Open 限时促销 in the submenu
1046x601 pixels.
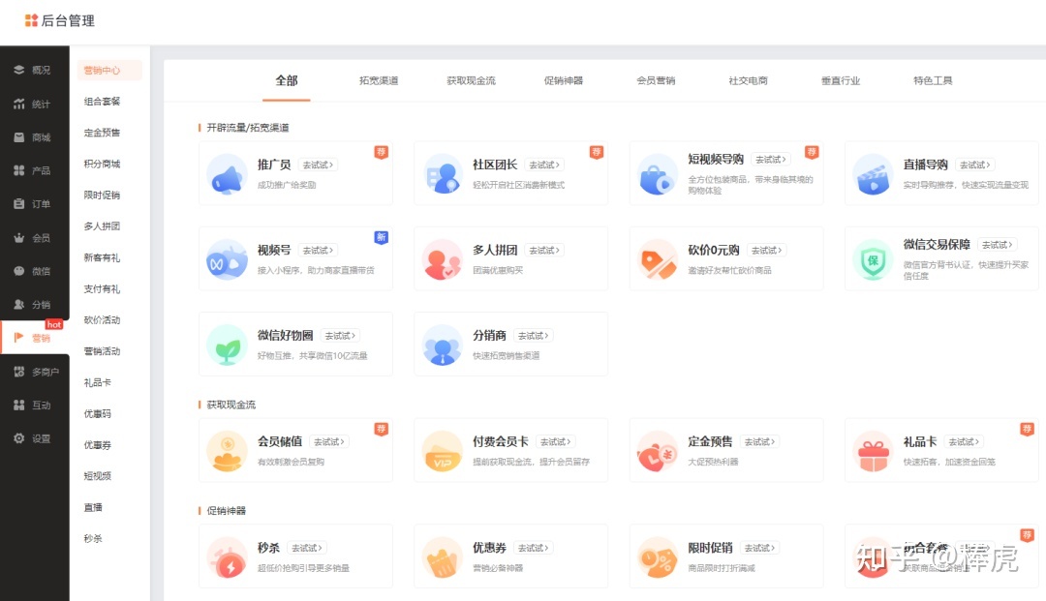102,195
